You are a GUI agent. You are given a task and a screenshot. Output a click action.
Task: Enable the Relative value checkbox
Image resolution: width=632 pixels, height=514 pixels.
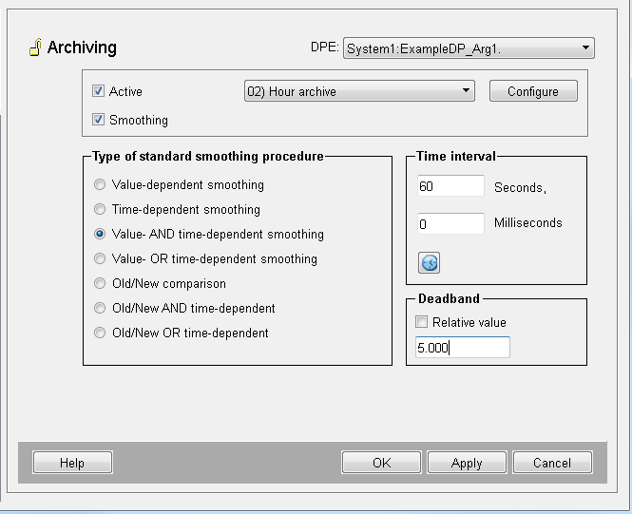click(x=422, y=322)
